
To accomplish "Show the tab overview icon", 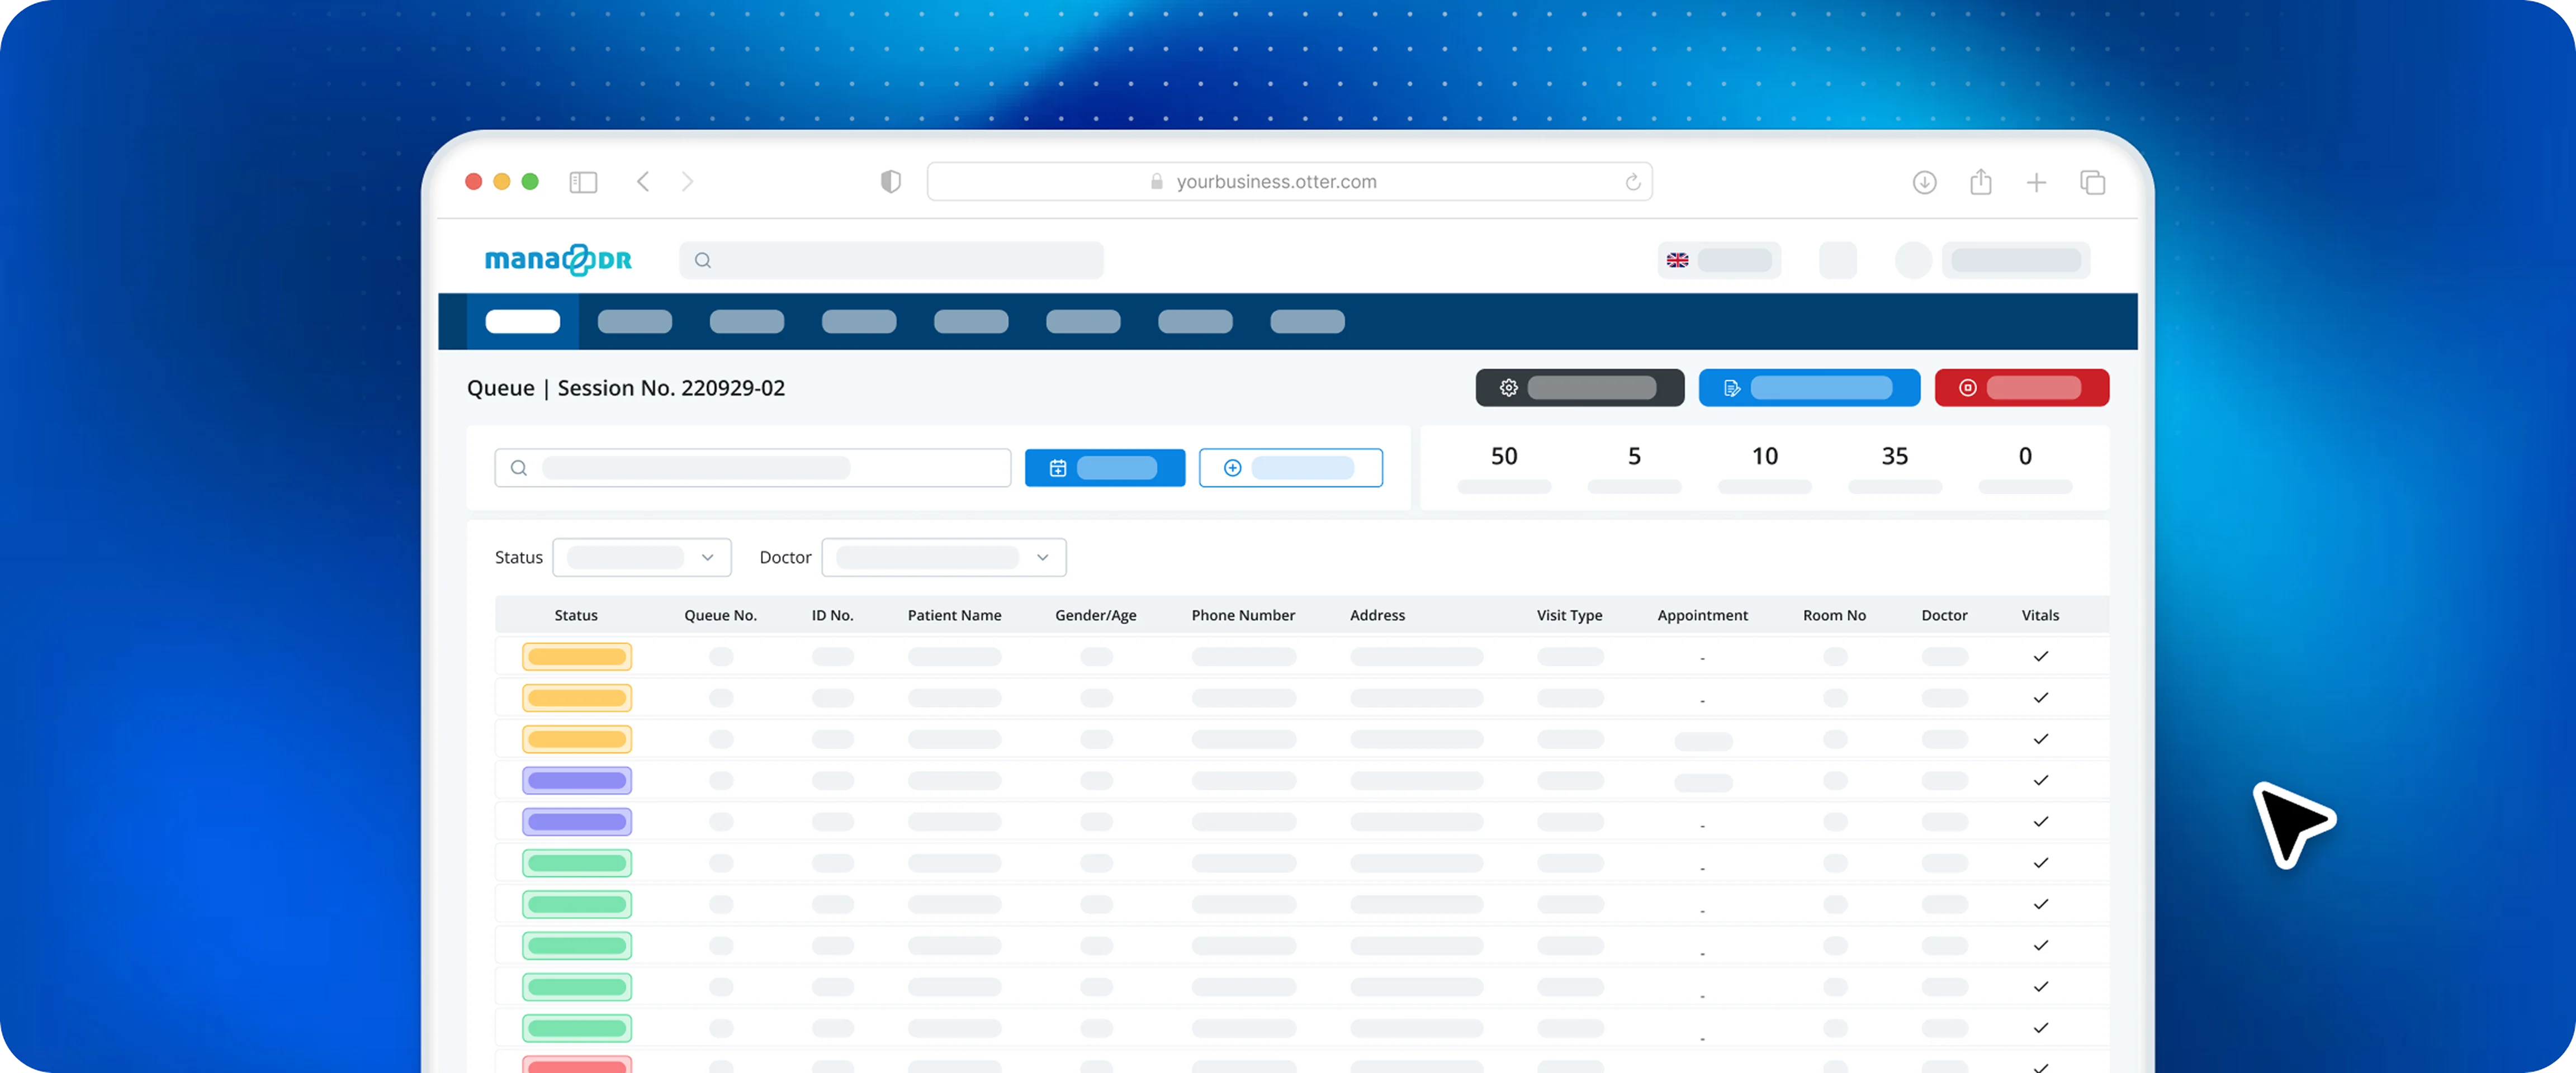I will 2092,182.
